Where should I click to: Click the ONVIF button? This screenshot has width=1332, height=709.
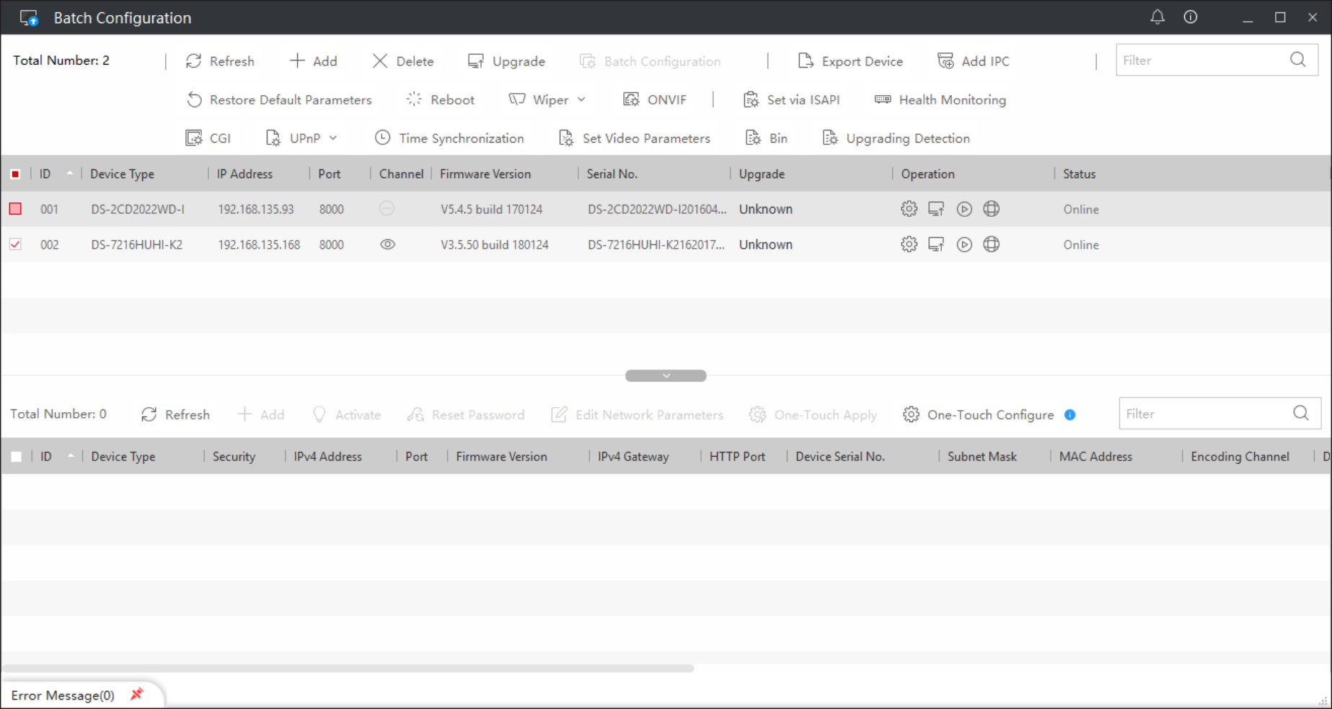(655, 99)
